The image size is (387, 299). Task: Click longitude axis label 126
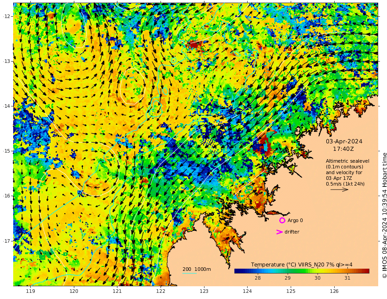[x=334, y=291]
